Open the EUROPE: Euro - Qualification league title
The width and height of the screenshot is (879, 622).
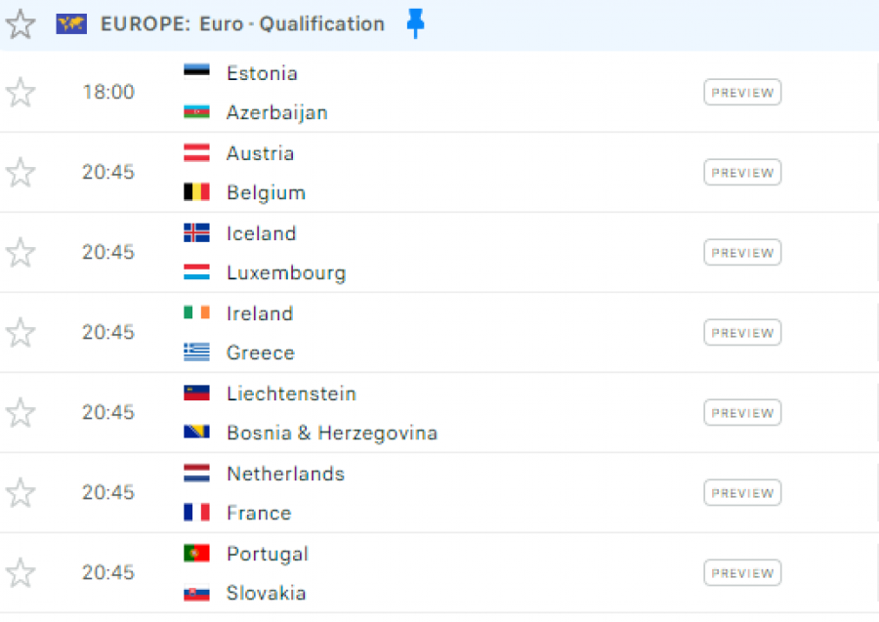point(242,24)
